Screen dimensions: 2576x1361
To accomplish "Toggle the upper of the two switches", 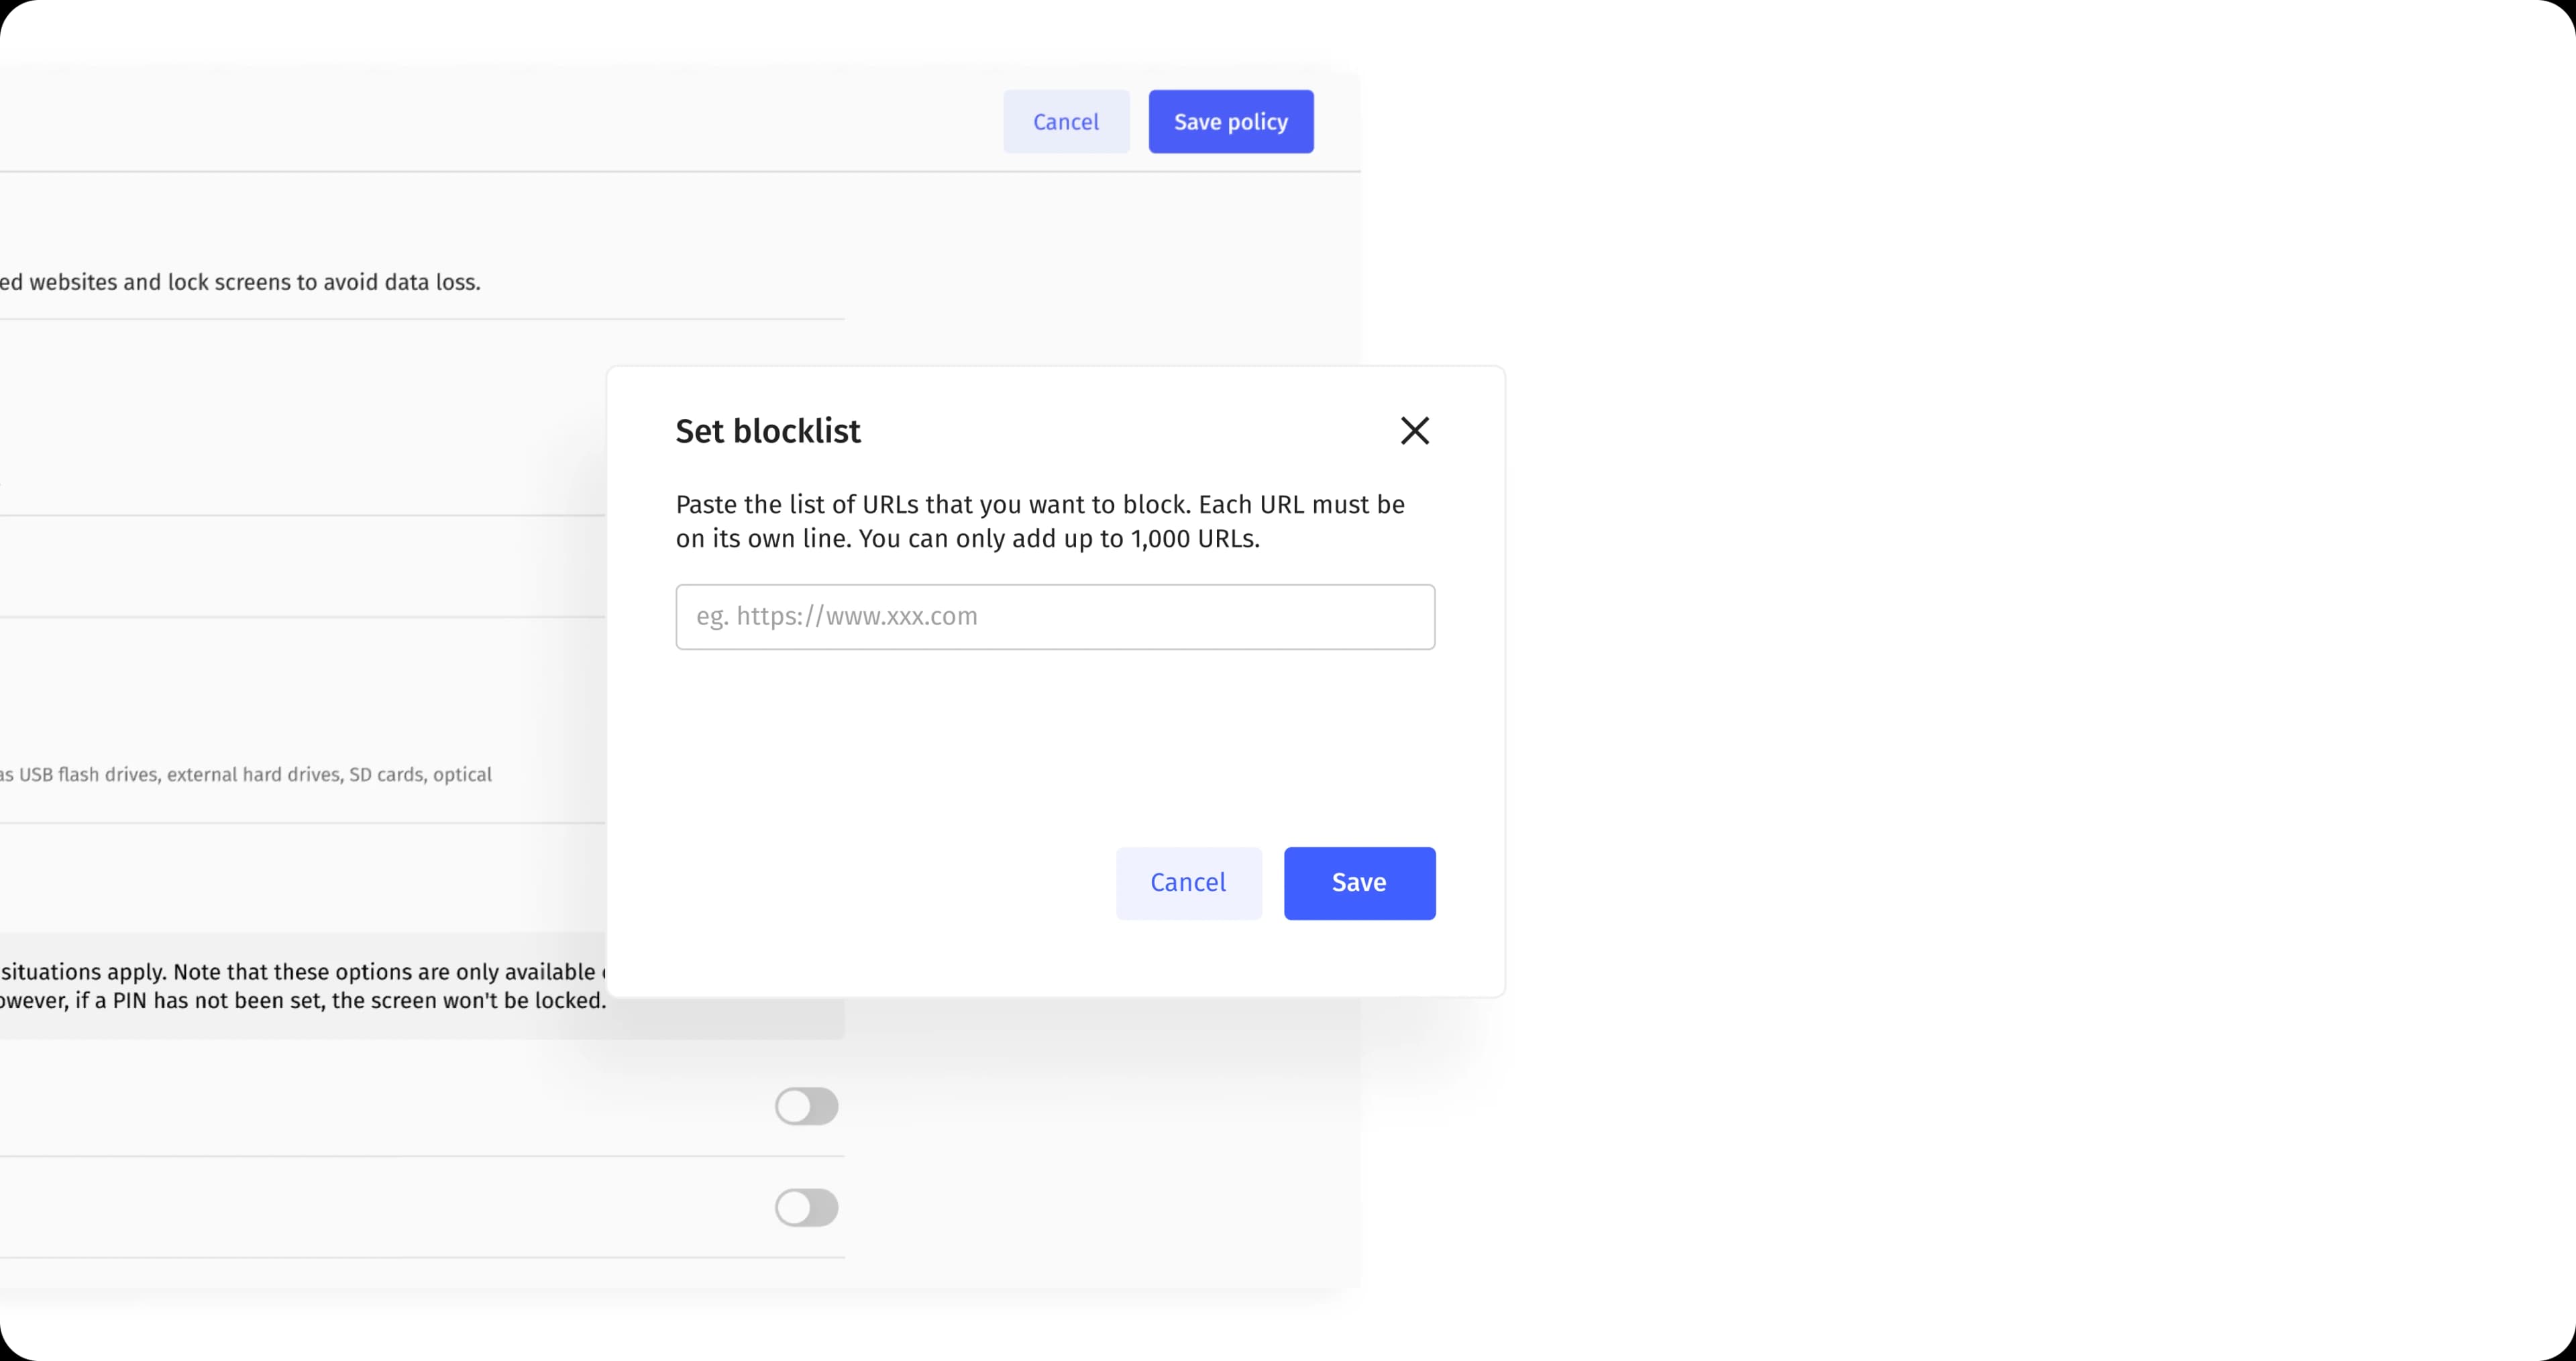I will 806,1106.
